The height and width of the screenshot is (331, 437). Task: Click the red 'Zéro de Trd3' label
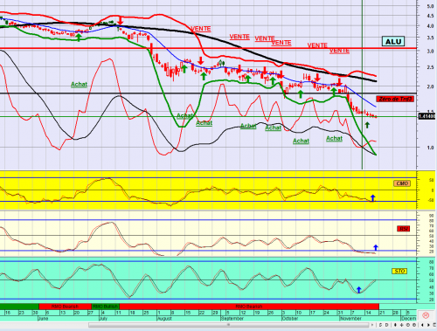[395, 99]
